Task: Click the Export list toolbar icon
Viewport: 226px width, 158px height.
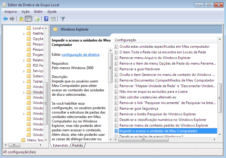Action: 37,19
